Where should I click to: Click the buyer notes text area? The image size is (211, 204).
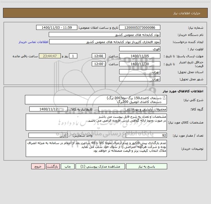[96, 148]
